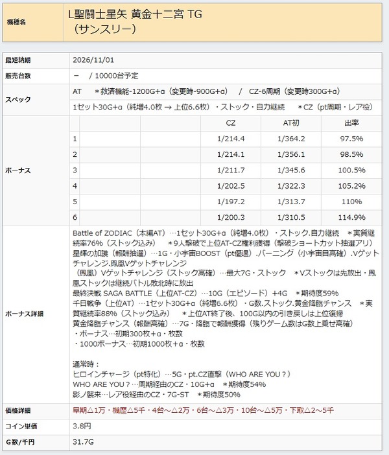Select payout rate 97.5%
Screen dimensions: 389x455
tap(351, 139)
